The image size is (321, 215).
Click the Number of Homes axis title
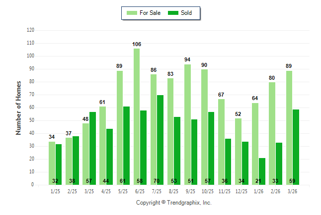click(18, 107)
